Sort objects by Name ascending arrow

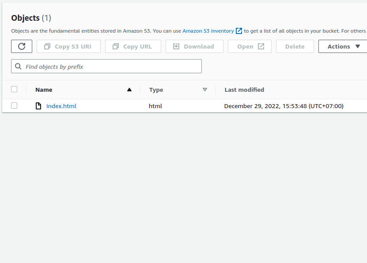pyautogui.click(x=129, y=90)
